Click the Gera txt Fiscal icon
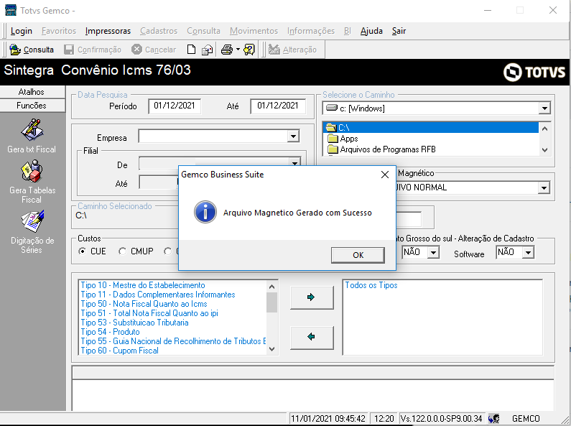 point(32,130)
